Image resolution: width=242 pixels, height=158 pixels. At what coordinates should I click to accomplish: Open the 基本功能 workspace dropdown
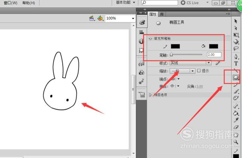[x=126, y=2]
